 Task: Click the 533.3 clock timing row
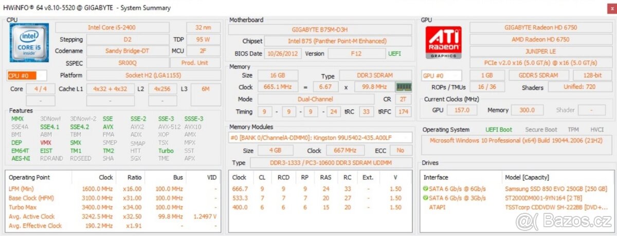coord(320,198)
